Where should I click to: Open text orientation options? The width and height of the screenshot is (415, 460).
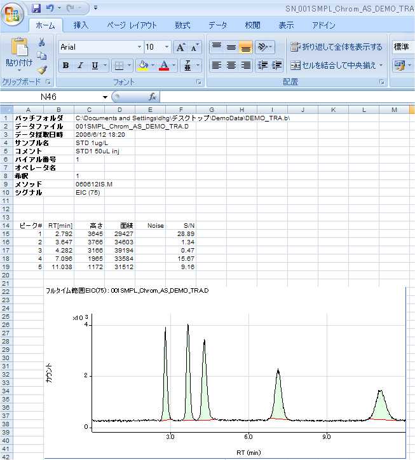pyautogui.click(x=264, y=47)
